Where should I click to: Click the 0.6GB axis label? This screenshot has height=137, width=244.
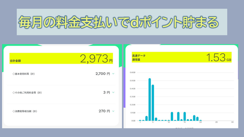click(x=133, y=73)
